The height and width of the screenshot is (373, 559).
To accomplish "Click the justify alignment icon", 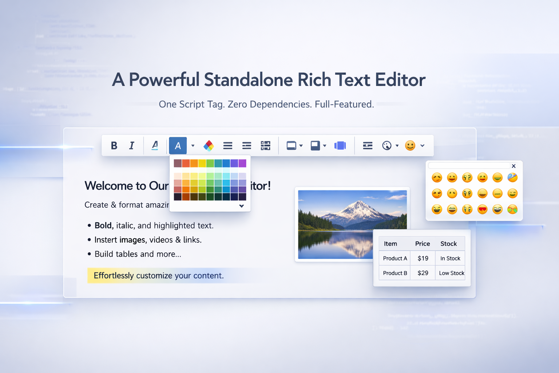I will [x=228, y=145].
